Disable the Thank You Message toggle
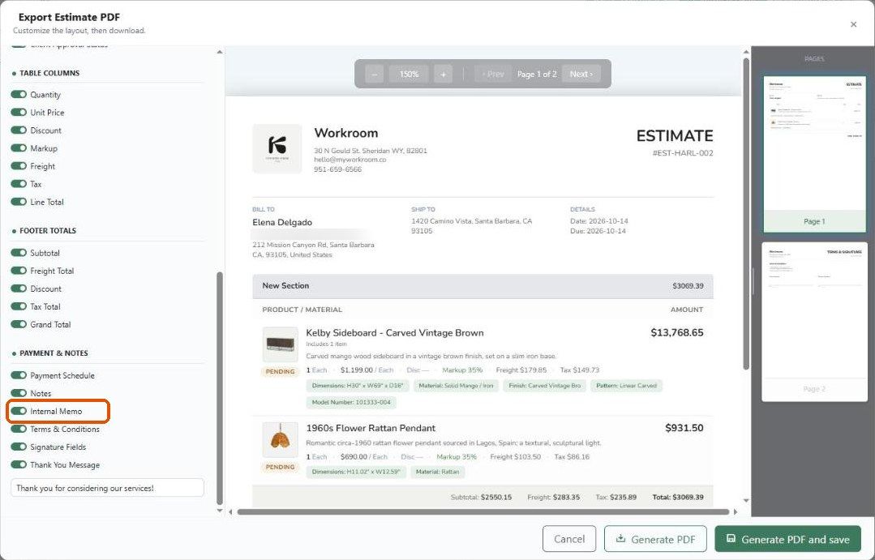This screenshot has width=875, height=560. pyautogui.click(x=19, y=464)
